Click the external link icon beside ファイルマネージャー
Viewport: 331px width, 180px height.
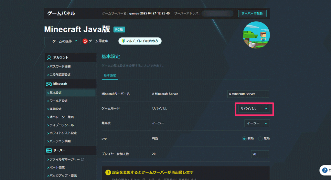pos(82,159)
